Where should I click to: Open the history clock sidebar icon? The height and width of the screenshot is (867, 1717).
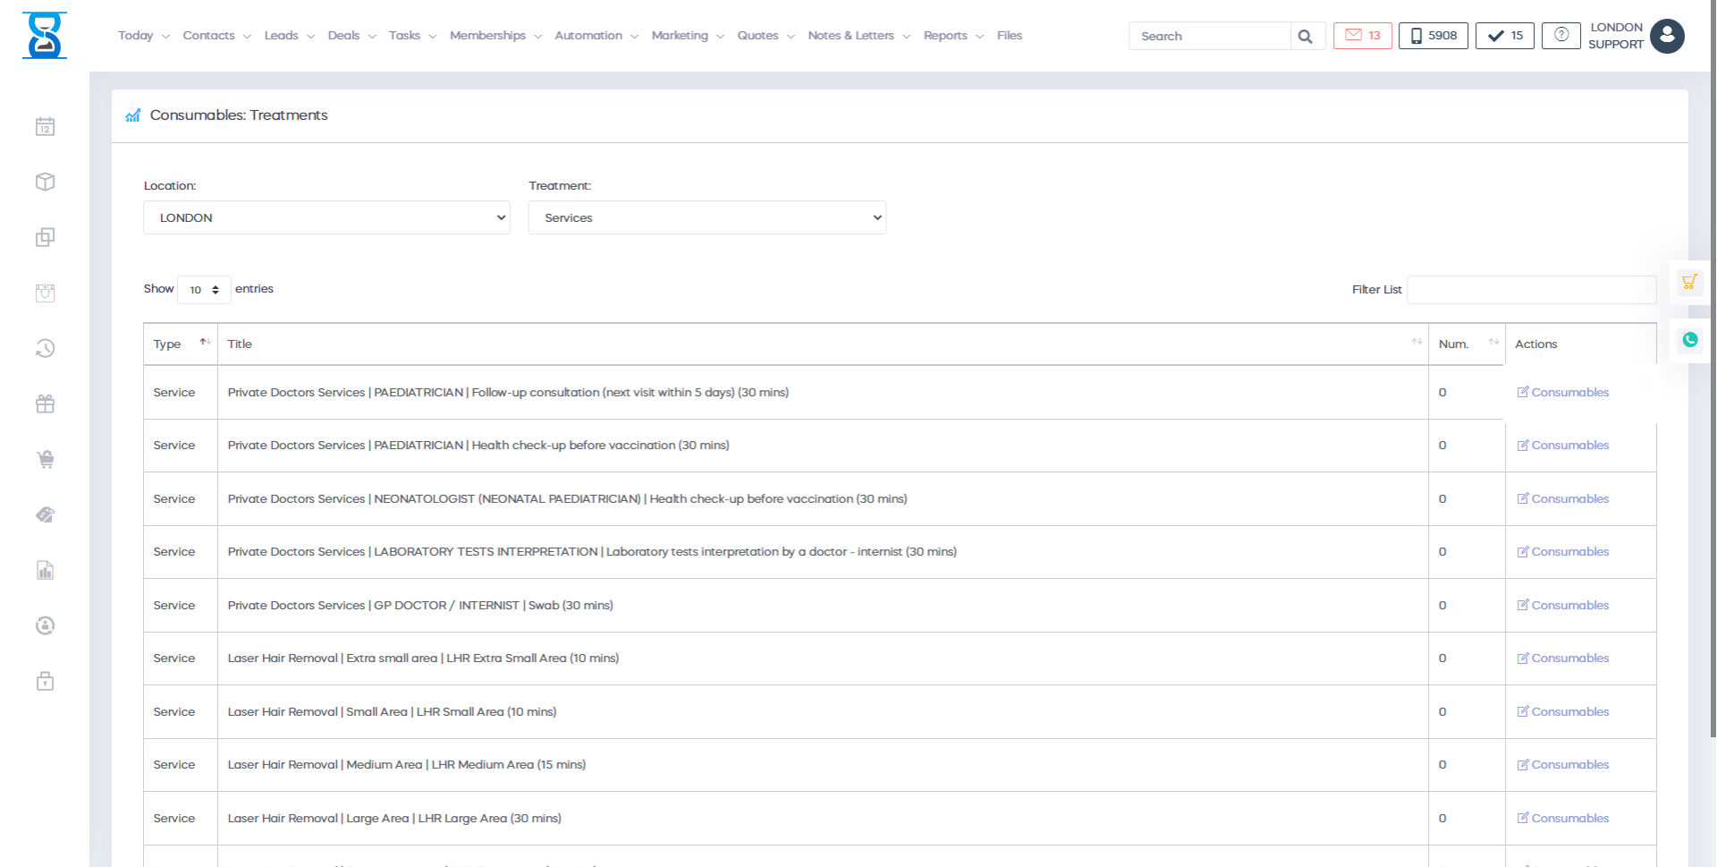[x=45, y=348]
